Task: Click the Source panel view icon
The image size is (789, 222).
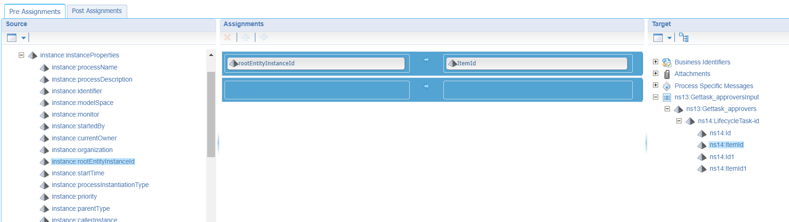Action: 12,38
